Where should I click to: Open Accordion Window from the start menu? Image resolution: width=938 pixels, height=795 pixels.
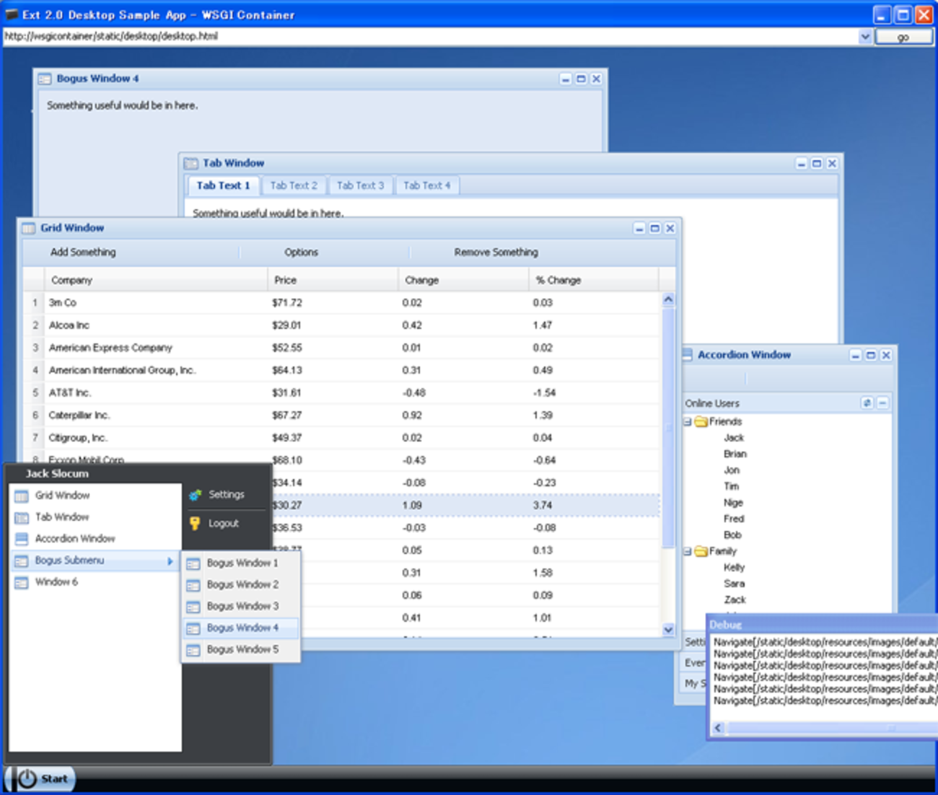click(75, 539)
